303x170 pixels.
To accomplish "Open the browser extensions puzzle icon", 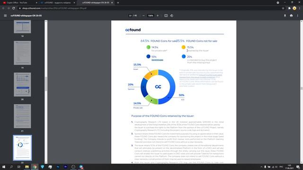I will click(289, 8).
